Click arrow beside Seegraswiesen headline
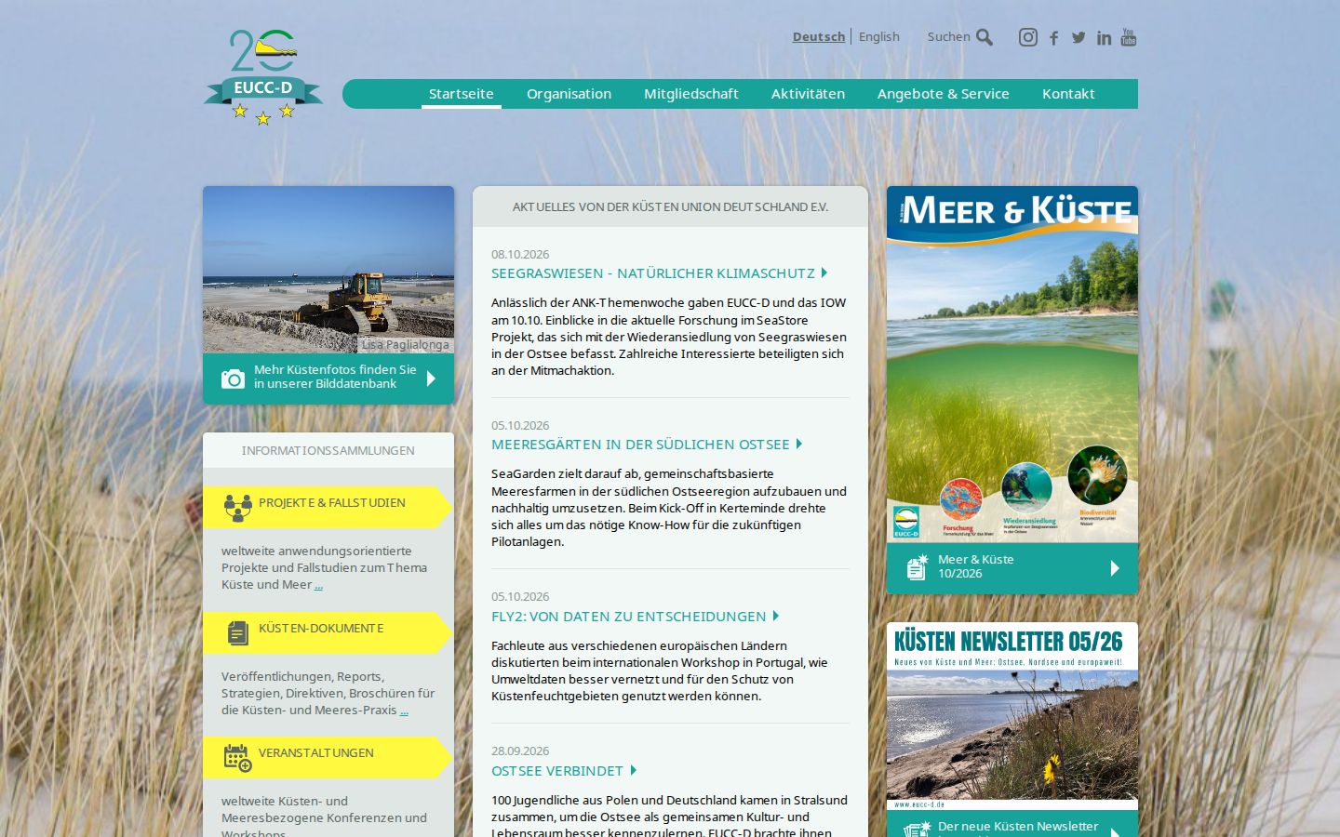Screen dimensions: 1340x837 tap(824, 272)
